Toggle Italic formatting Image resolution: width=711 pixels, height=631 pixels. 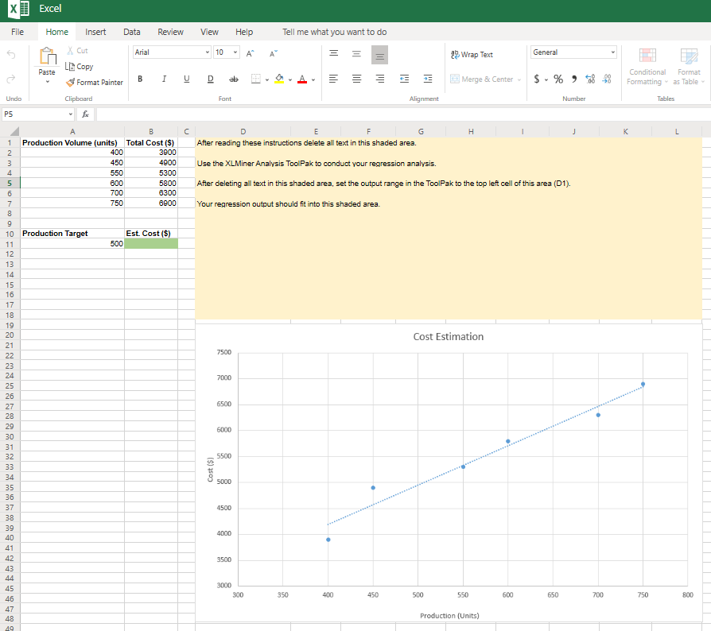click(164, 79)
